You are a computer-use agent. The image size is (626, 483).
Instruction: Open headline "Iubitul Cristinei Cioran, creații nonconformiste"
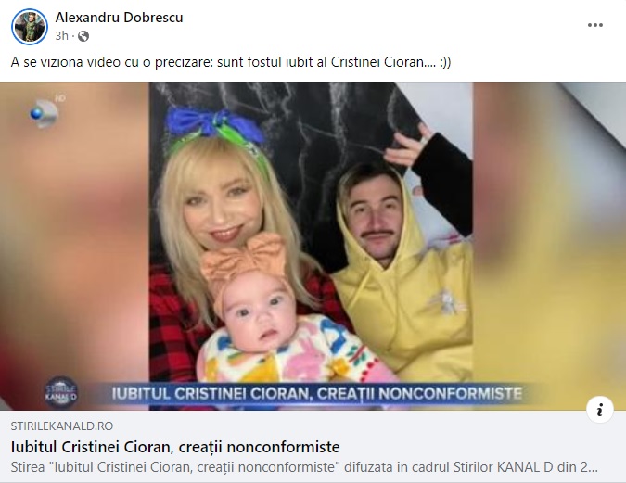coord(175,447)
